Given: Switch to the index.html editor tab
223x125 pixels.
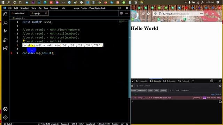Looking at the screenshot, I should (20, 13).
